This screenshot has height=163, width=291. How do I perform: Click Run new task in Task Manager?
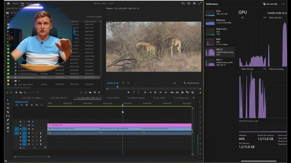pos(270,4)
